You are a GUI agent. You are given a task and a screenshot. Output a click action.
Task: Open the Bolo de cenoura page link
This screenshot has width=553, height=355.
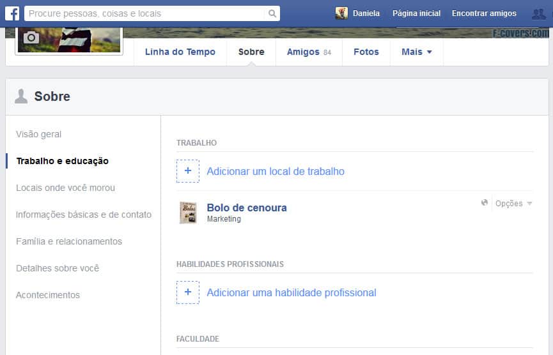tap(247, 208)
